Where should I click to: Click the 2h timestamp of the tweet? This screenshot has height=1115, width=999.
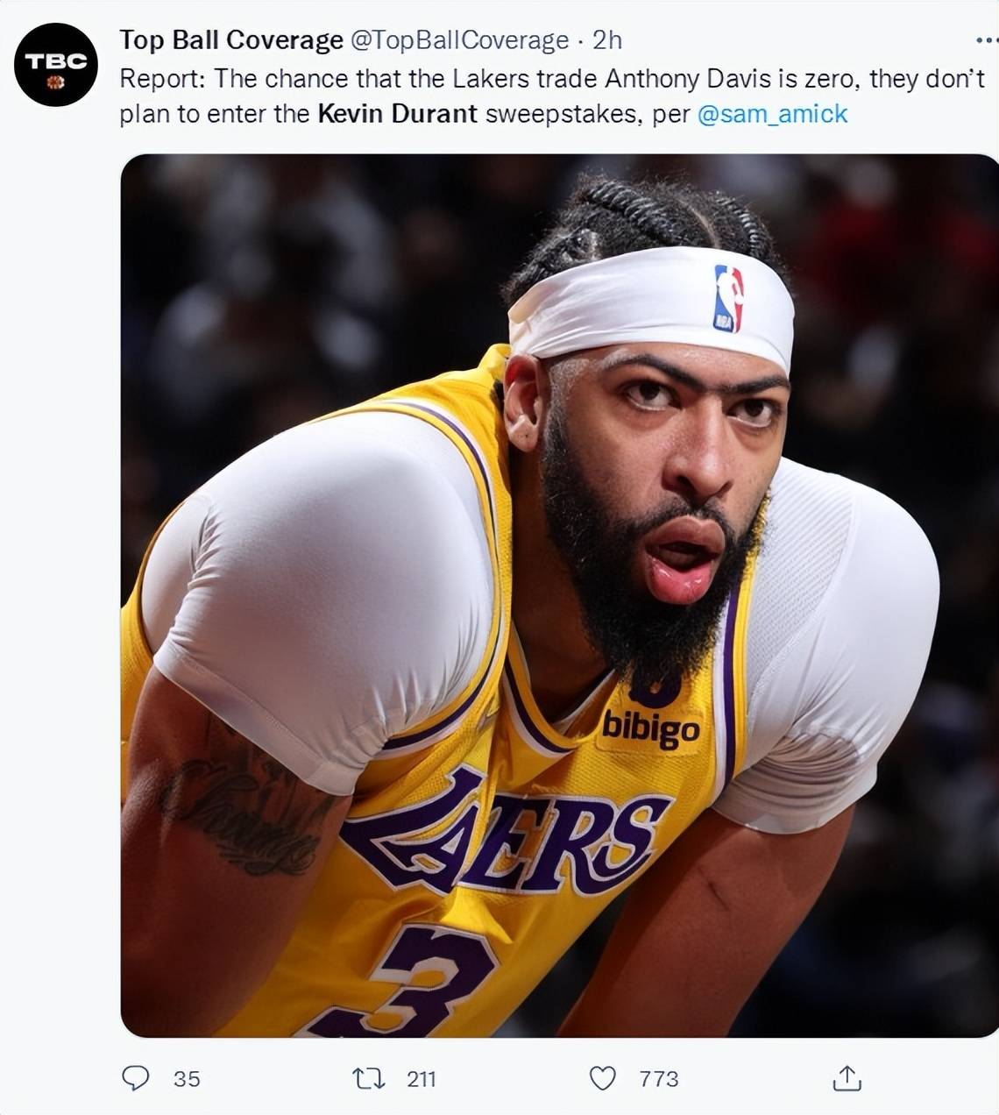pyautogui.click(x=606, y=40)
